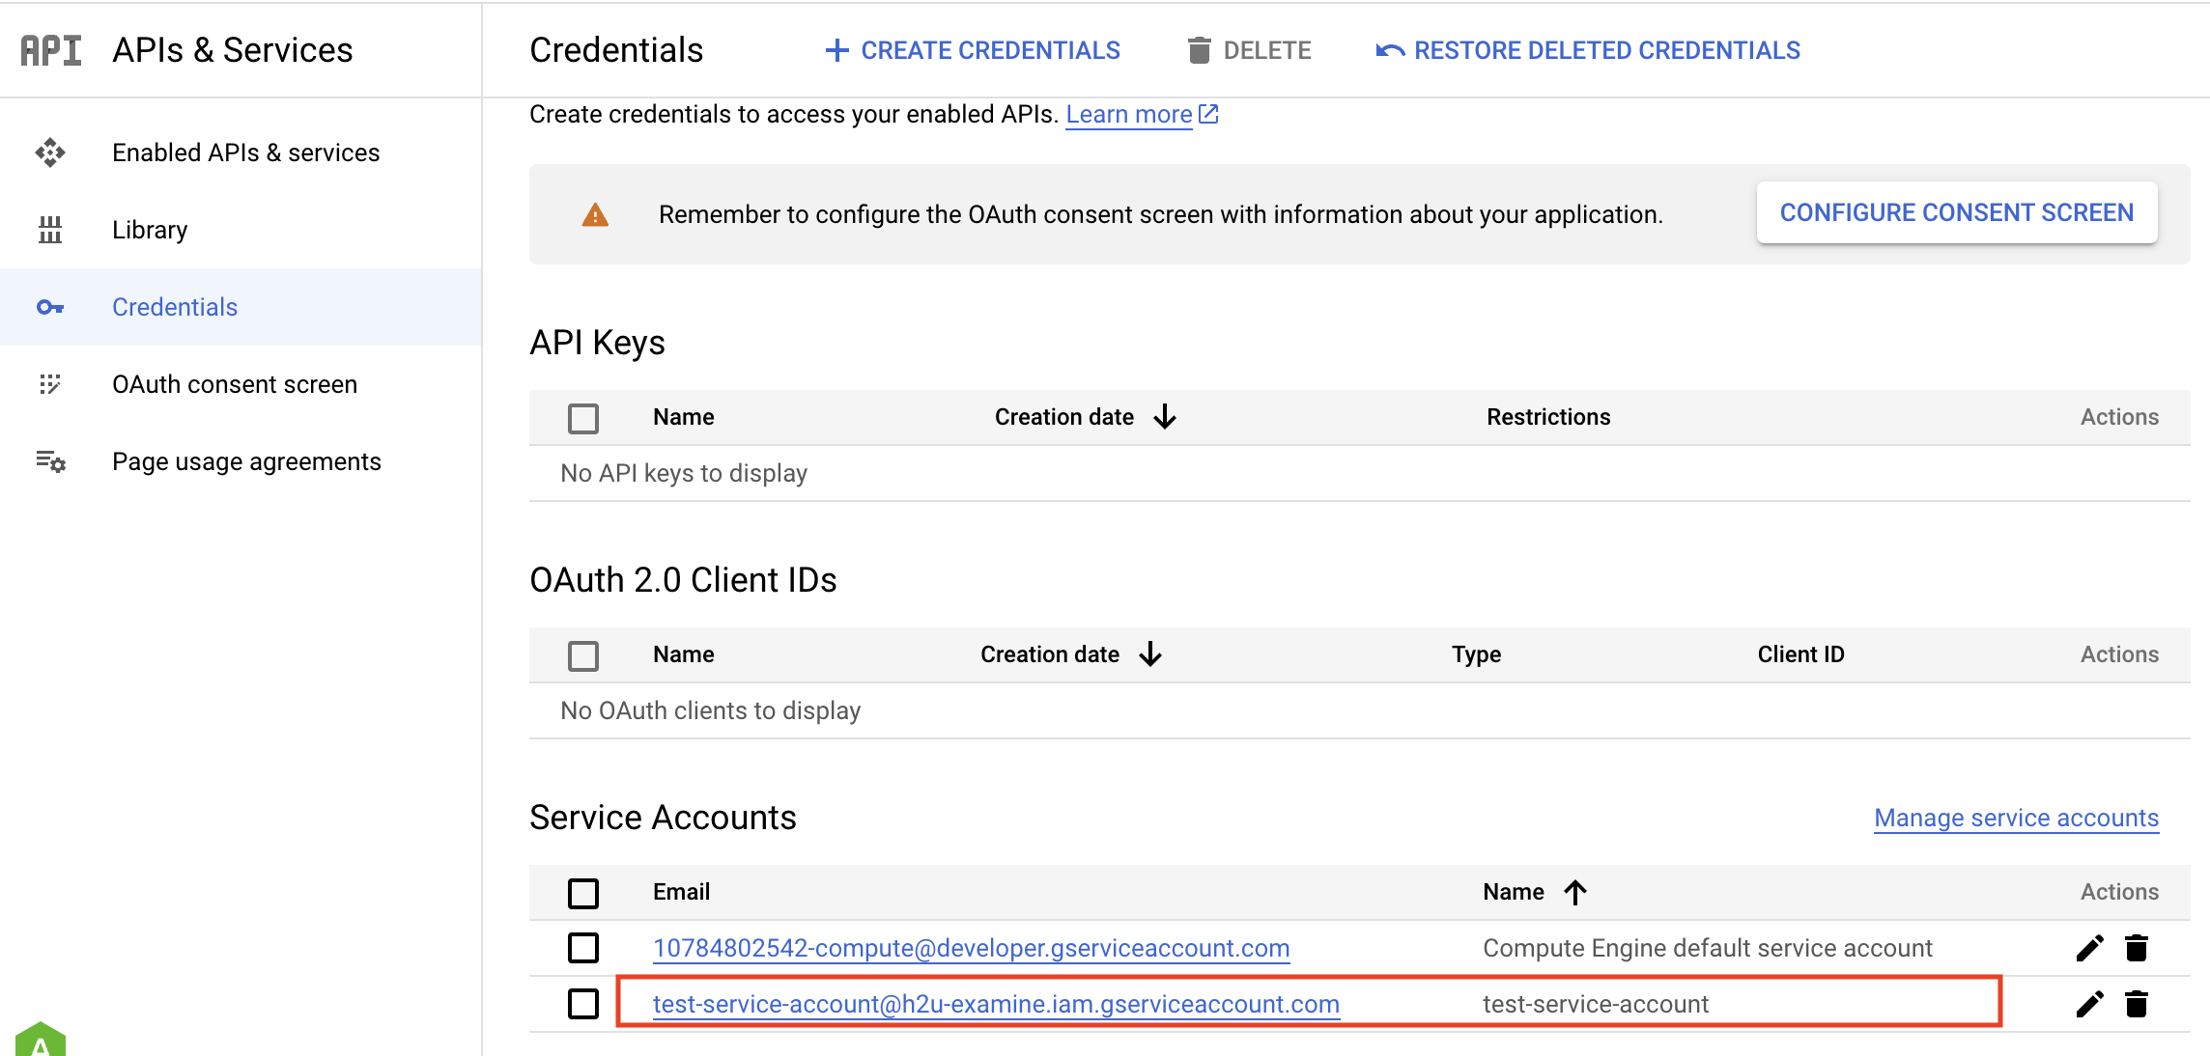Edit the Compute Engine default service account
2210x1056 pixels.
2089,948
